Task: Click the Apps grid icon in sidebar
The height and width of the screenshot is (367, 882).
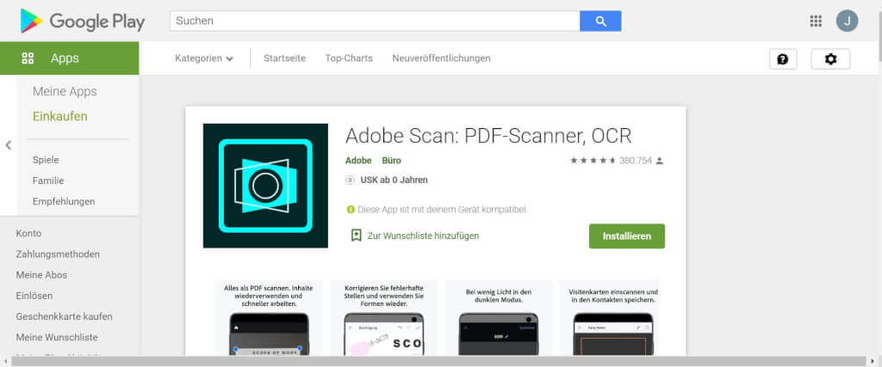Action: click(x=28, y=58)
